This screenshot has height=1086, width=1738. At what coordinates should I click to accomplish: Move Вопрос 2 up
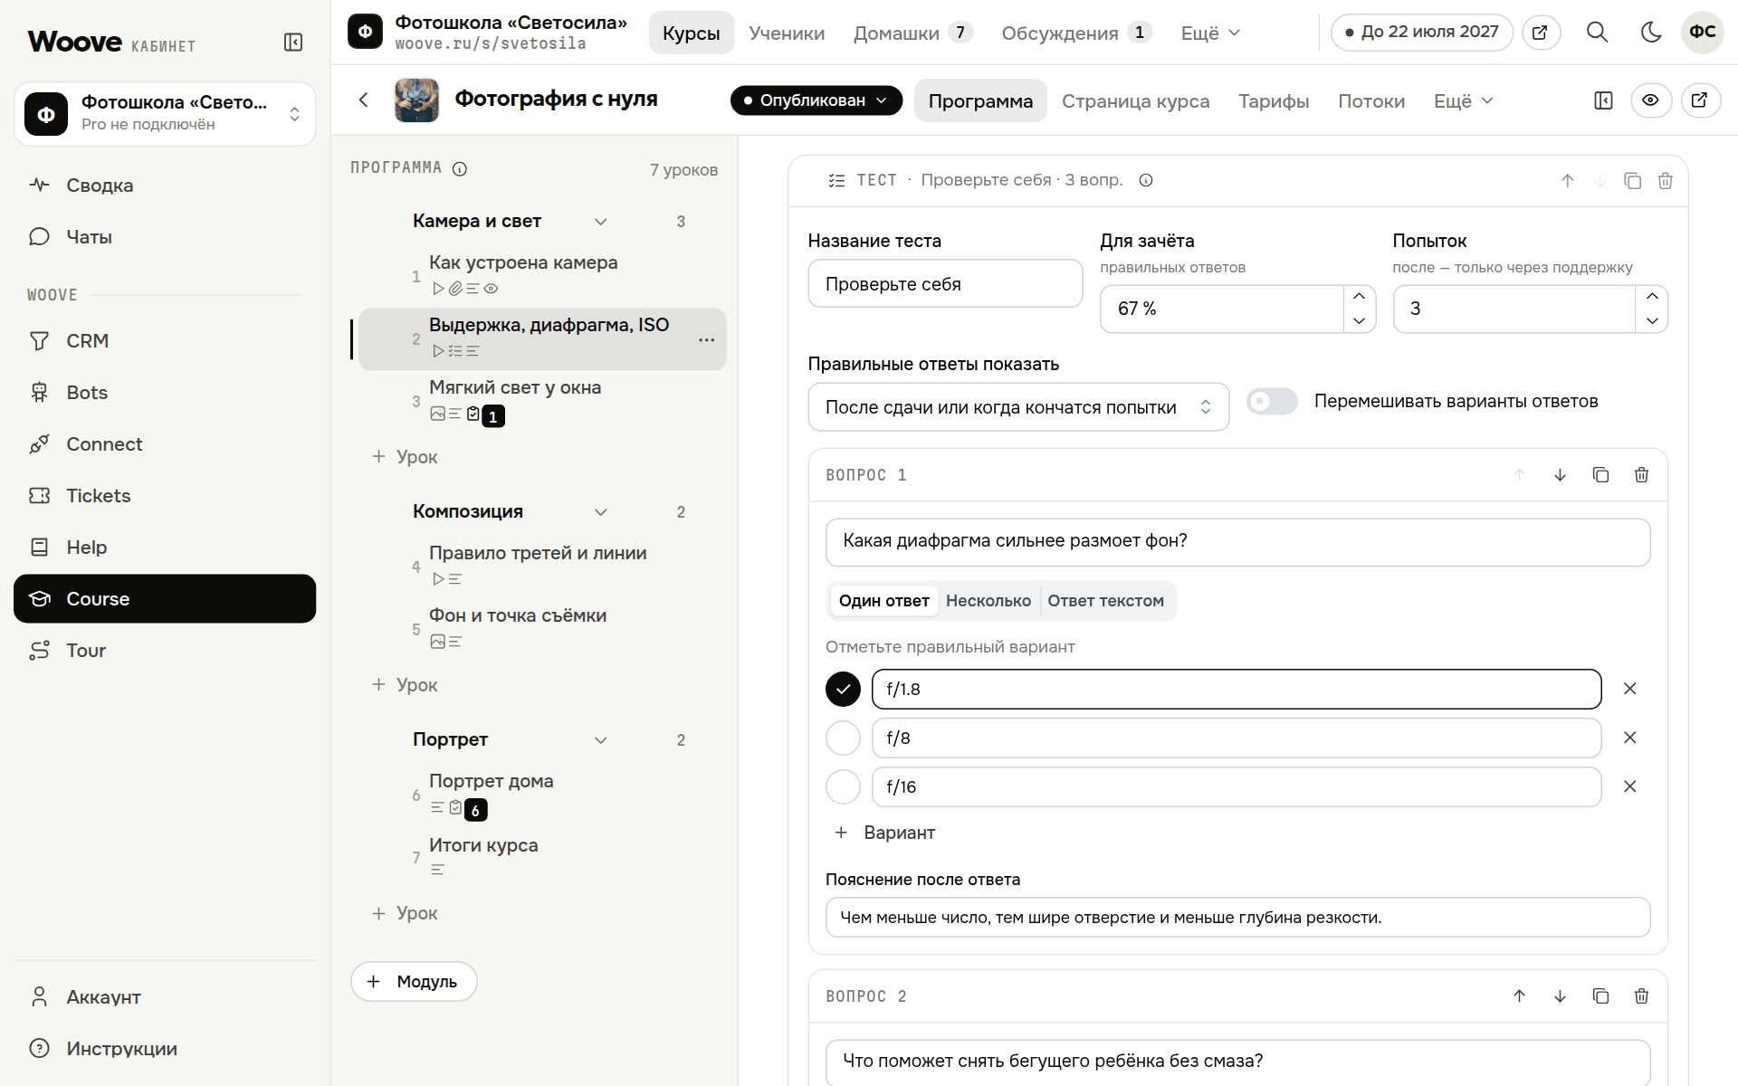(x=1519, y=996)
